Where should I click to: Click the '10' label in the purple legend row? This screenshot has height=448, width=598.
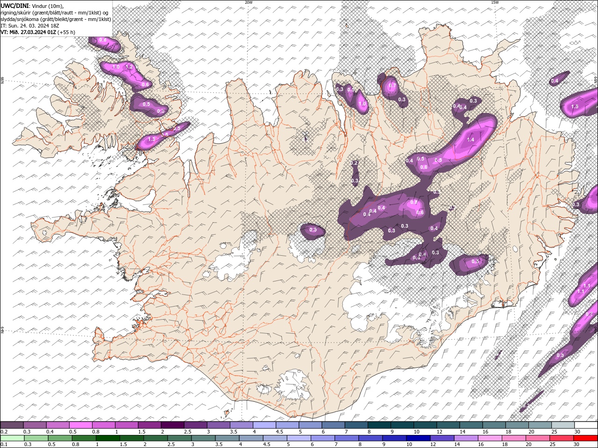pyautogui.click(x=417, y=432)
